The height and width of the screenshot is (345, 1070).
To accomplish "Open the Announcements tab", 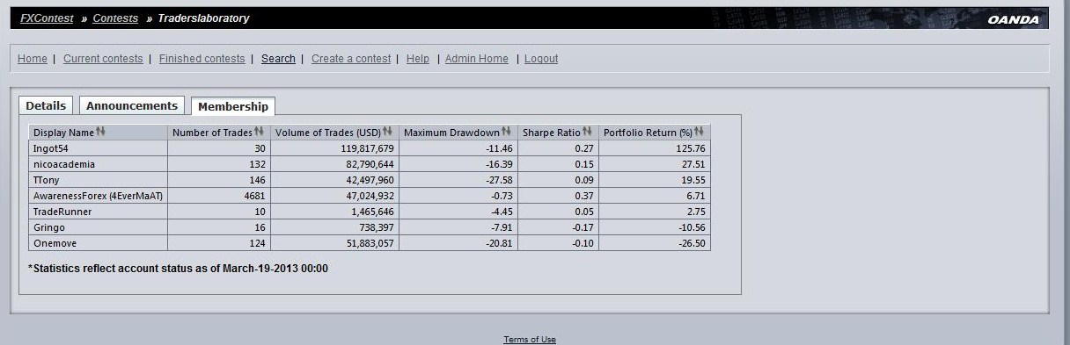I will click(132, 105).
